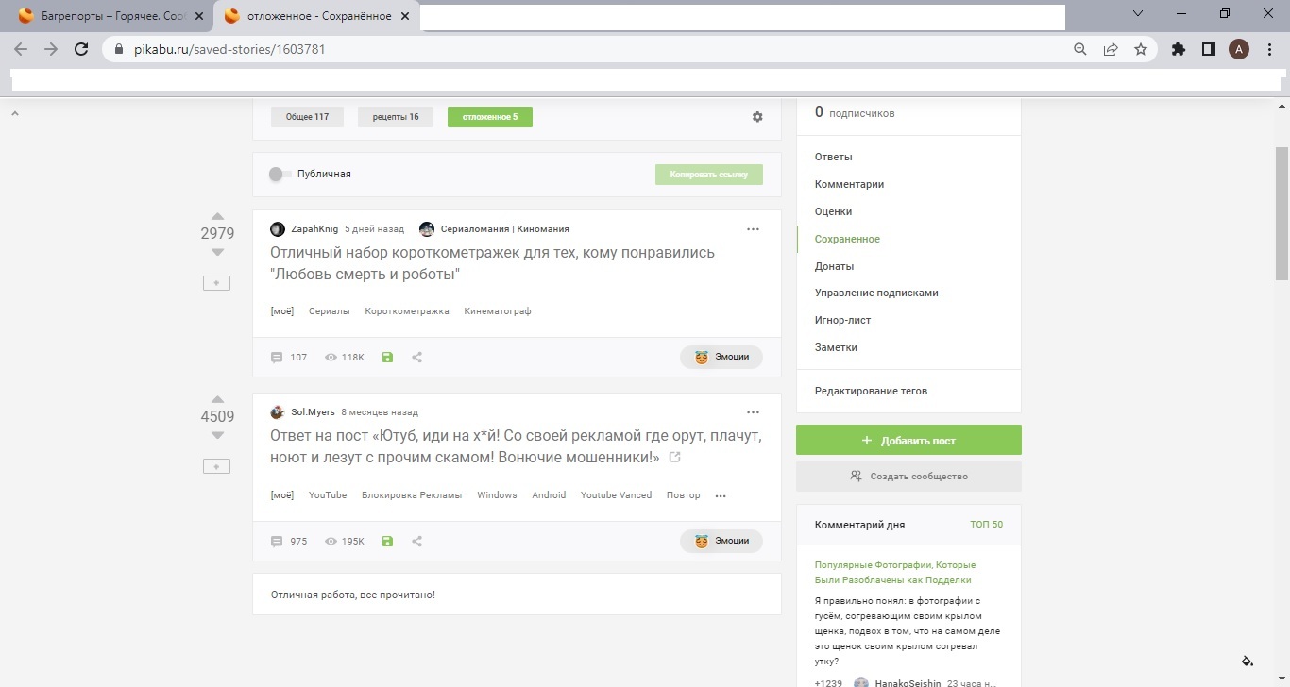
Task: Click the Копировать ссылку button
Action: (x=709, y=175)
